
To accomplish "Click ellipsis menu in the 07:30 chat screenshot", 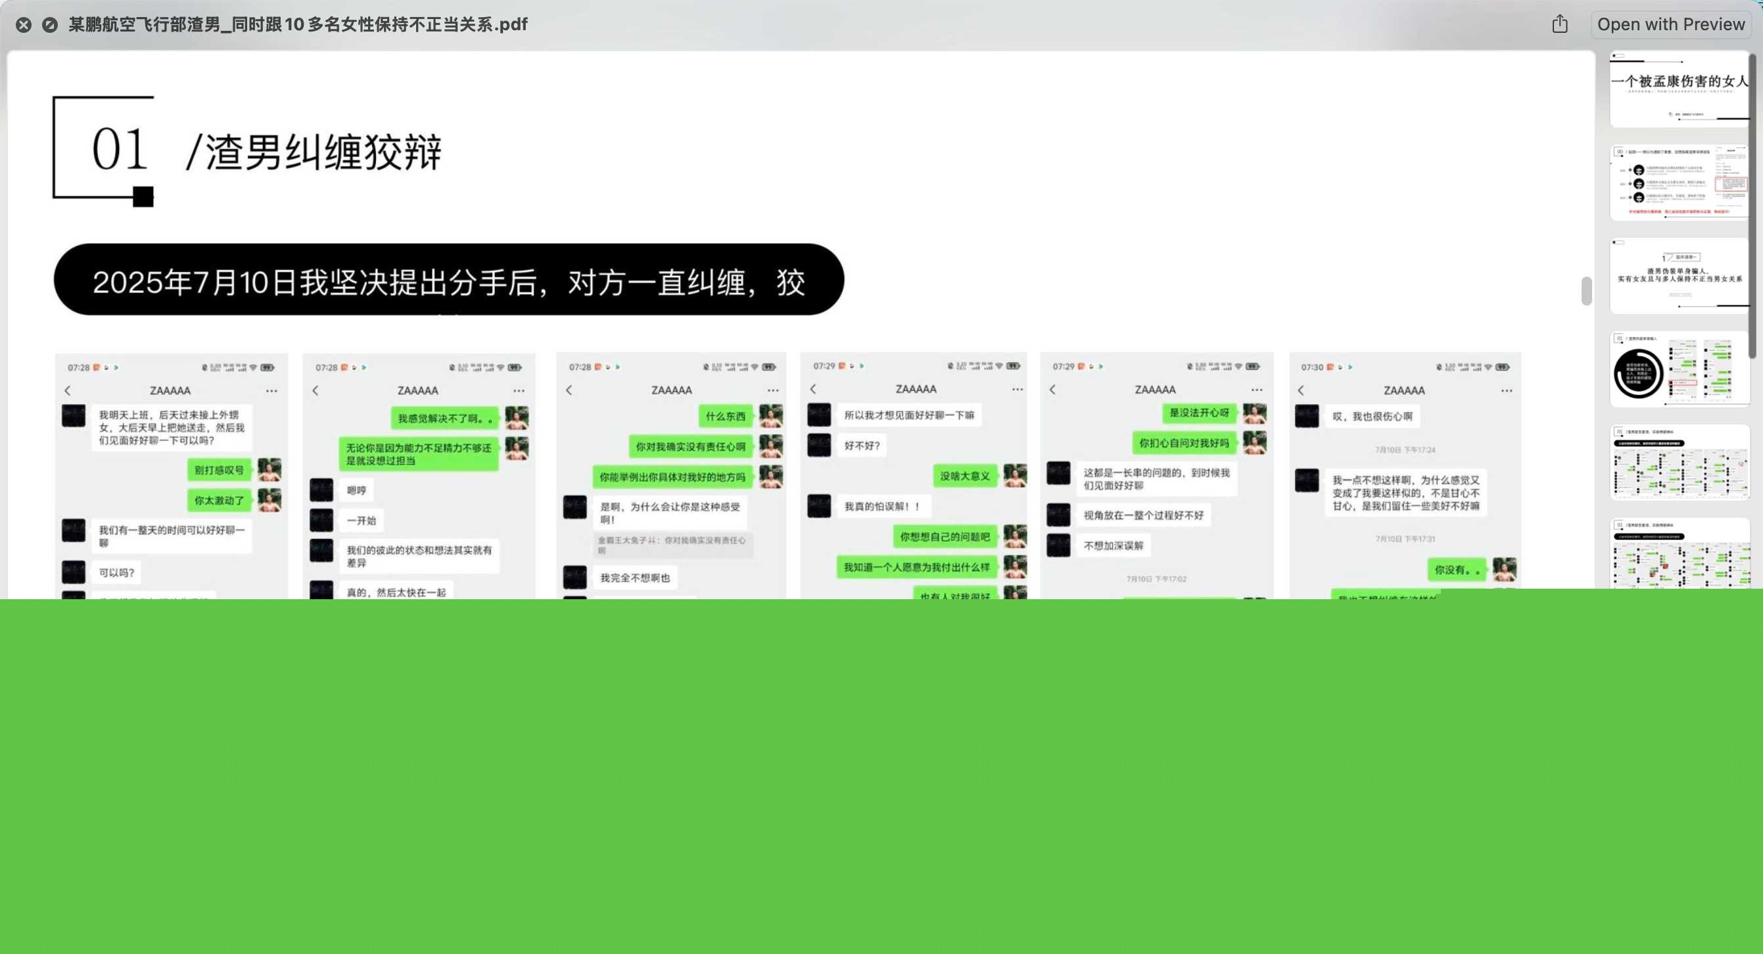I will point(1507,390).
